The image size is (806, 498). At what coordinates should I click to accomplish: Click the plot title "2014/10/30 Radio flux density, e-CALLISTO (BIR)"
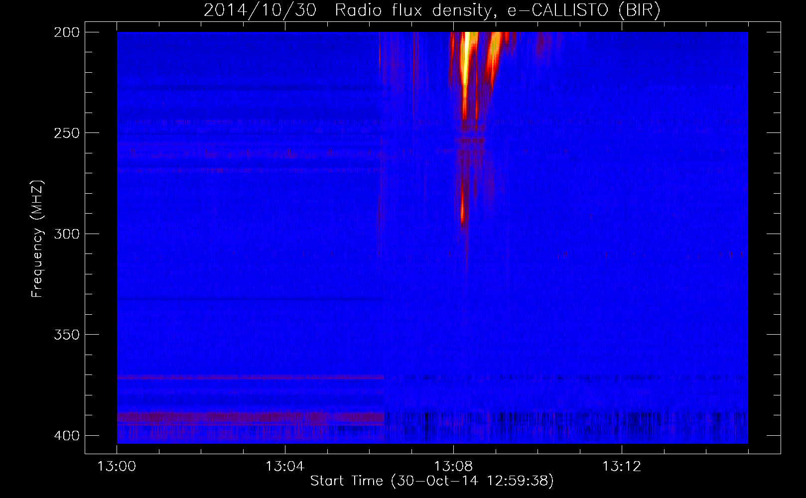[432, 10]
